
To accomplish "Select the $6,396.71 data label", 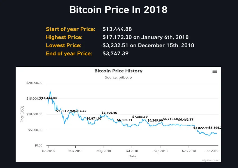I will point(125,120).
